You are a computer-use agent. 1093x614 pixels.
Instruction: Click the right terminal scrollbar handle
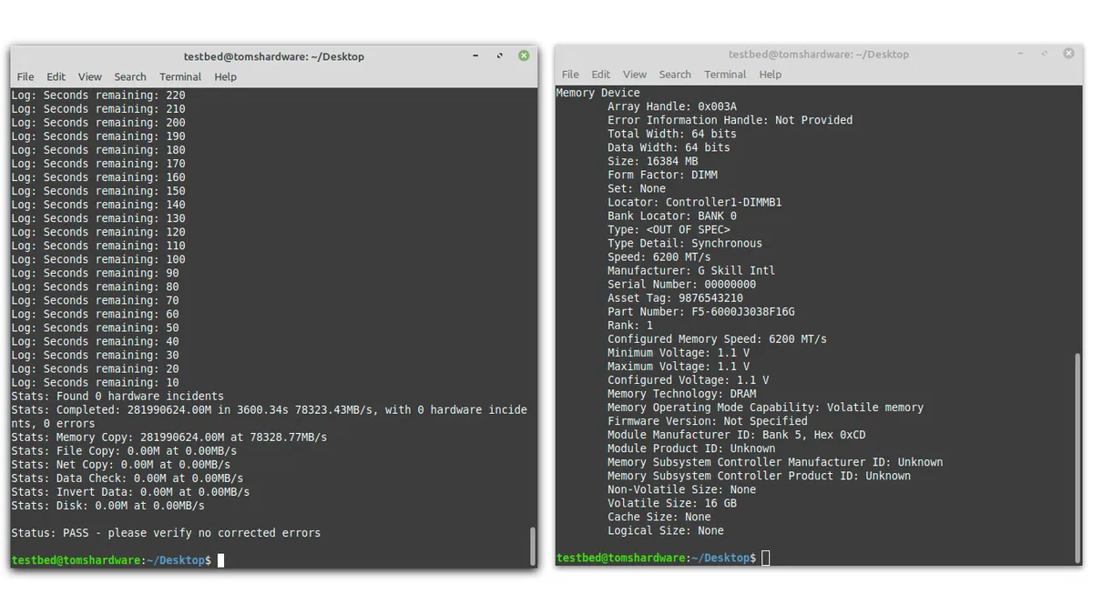[x=1078, y=455]
